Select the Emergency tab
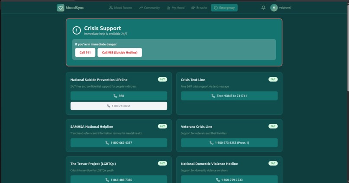 [x=224, y=8]
